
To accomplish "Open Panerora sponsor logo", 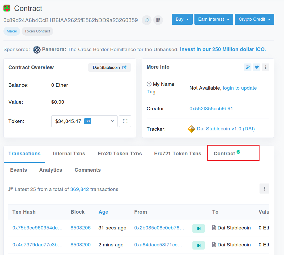I will [37, 50].
